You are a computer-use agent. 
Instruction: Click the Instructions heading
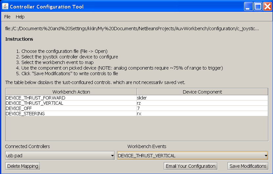19,39
